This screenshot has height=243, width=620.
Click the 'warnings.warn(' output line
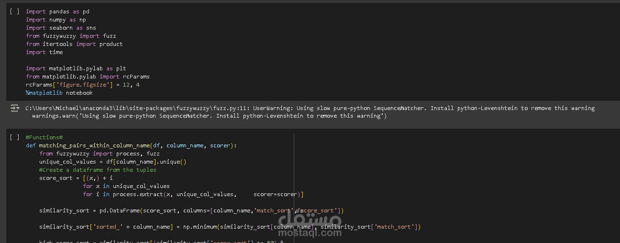tap(209, 116)
